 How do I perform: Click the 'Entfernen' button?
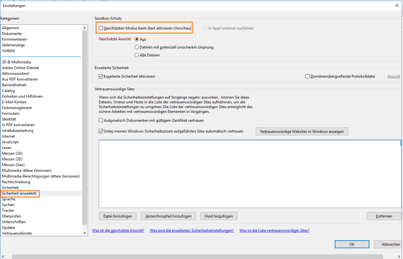pos(384,216)
